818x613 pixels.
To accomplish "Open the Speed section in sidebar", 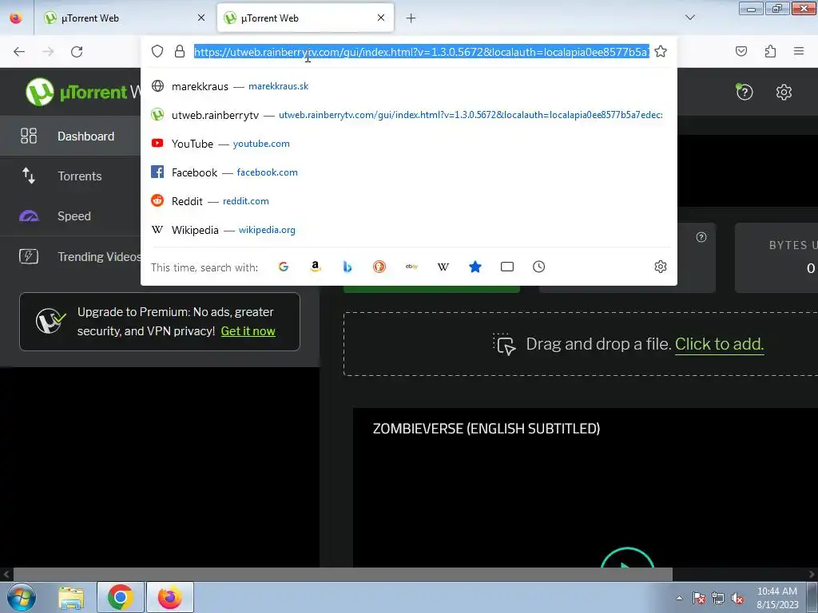I will [70, 216].
